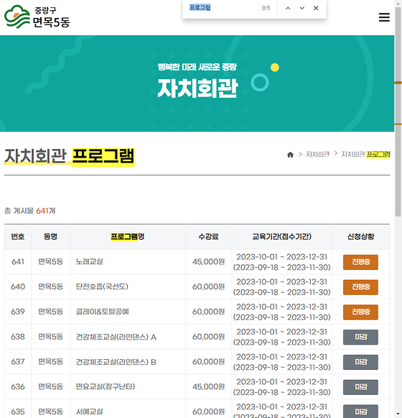Go to previous find result arrow
This screenshot has height=418, width=402.
click(x=288, y=8)
